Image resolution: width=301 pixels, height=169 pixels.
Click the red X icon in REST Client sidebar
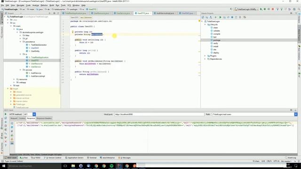(x=6, y=141)
